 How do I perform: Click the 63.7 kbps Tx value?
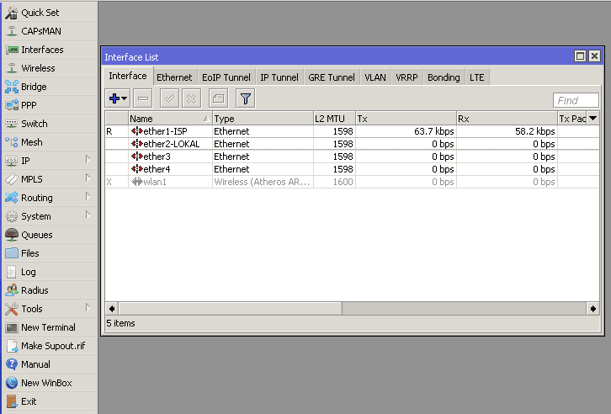click(433, 131)
